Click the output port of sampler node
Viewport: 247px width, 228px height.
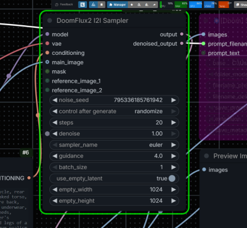coord(182,34)
